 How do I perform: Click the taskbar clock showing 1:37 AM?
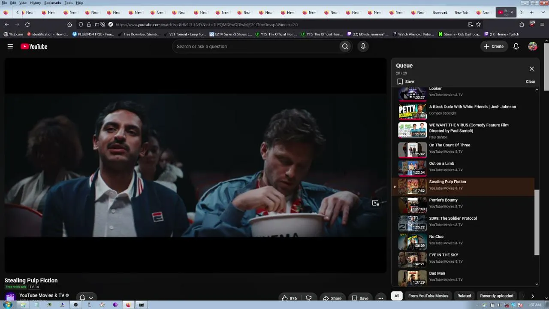coord(534,305)
